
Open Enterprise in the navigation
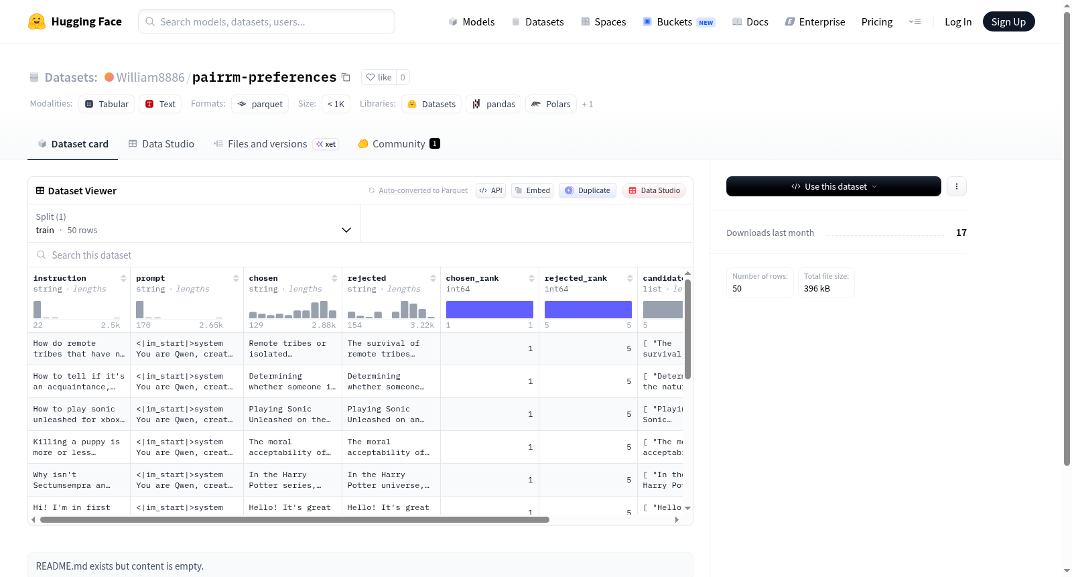click(x=815, y=21)
